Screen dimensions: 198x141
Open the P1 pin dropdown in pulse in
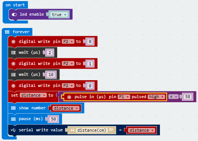click(x=124, y=97)
